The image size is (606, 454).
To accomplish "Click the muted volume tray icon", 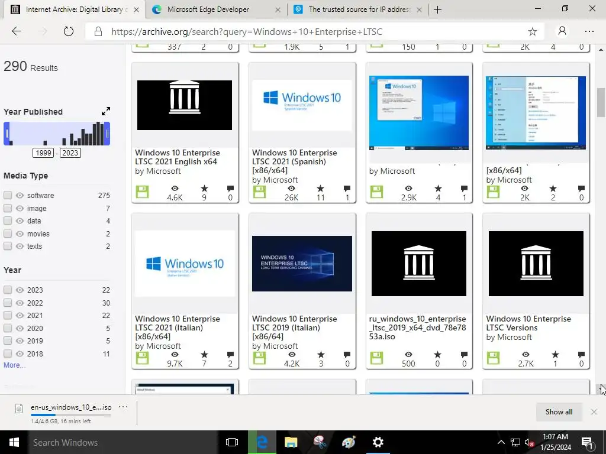I will [529, 443].
